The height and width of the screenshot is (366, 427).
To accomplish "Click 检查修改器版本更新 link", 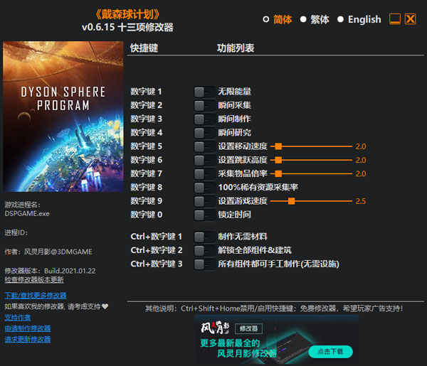I will click(x=33, y=279).
